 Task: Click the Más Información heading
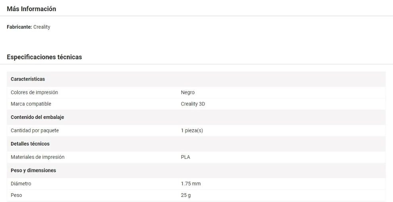coord(31,9)
